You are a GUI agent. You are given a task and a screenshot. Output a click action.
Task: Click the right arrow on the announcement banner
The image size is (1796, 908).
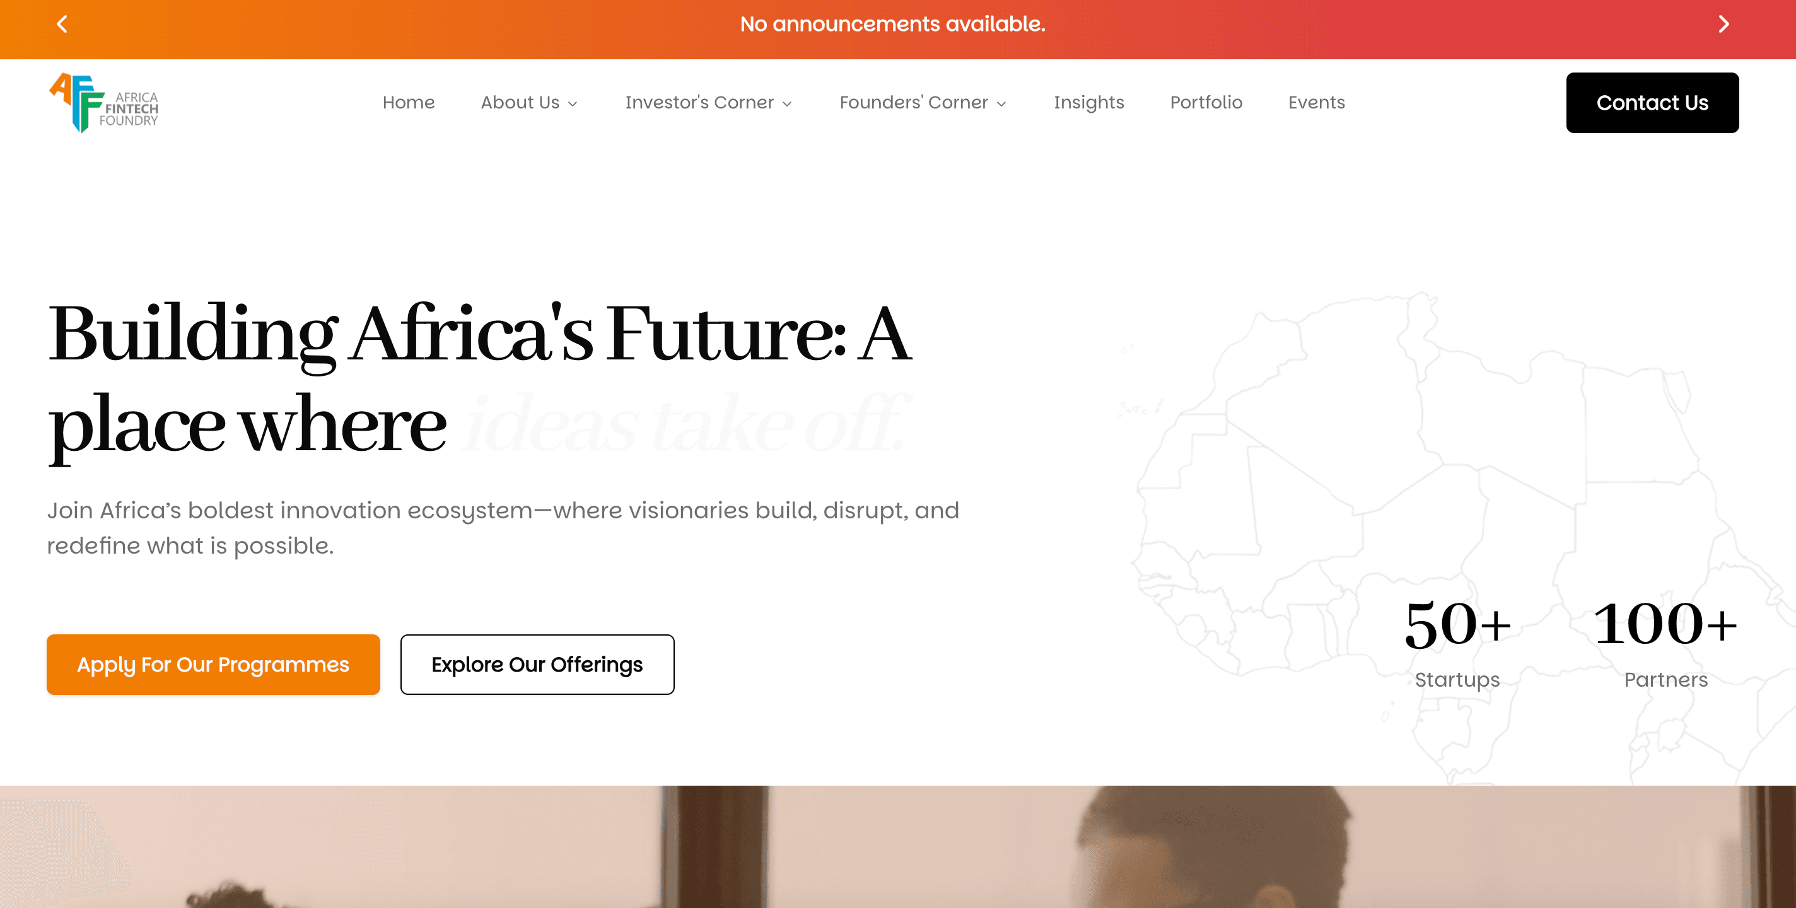[1723, 25]
